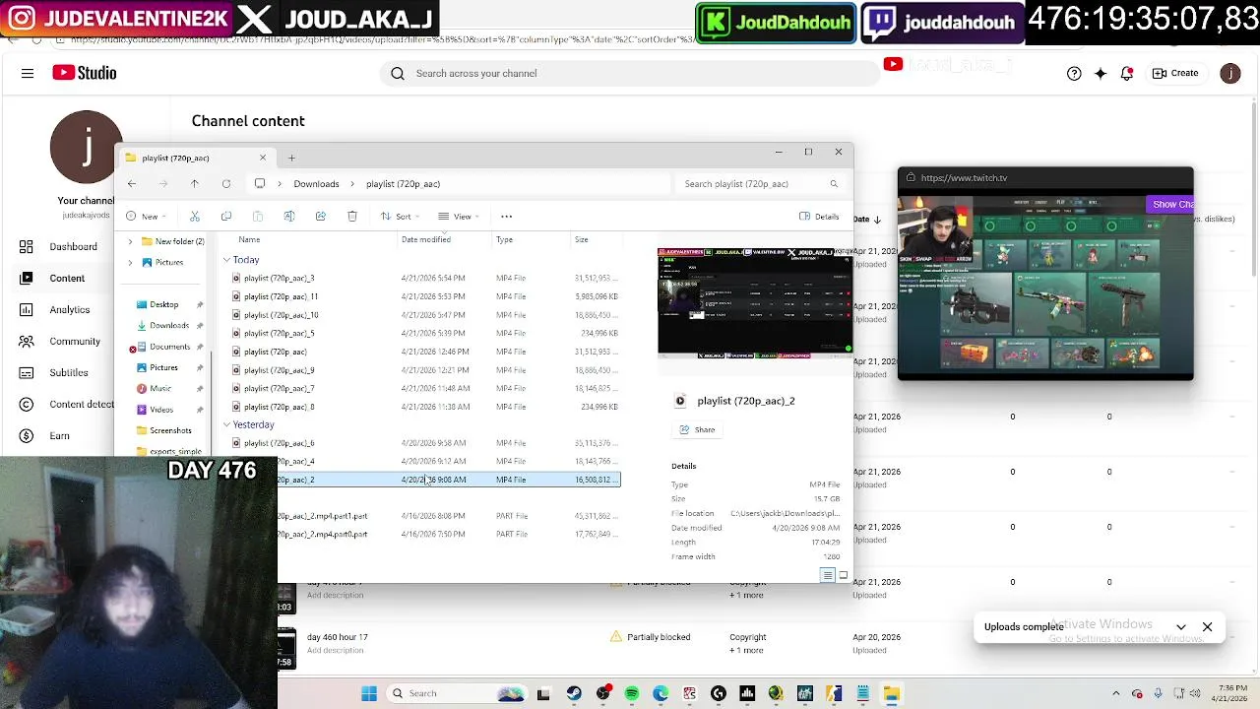1260x709 pixels.
Task: Refresh the playlist (720p_aac) folder
Action: click(226, 183)
